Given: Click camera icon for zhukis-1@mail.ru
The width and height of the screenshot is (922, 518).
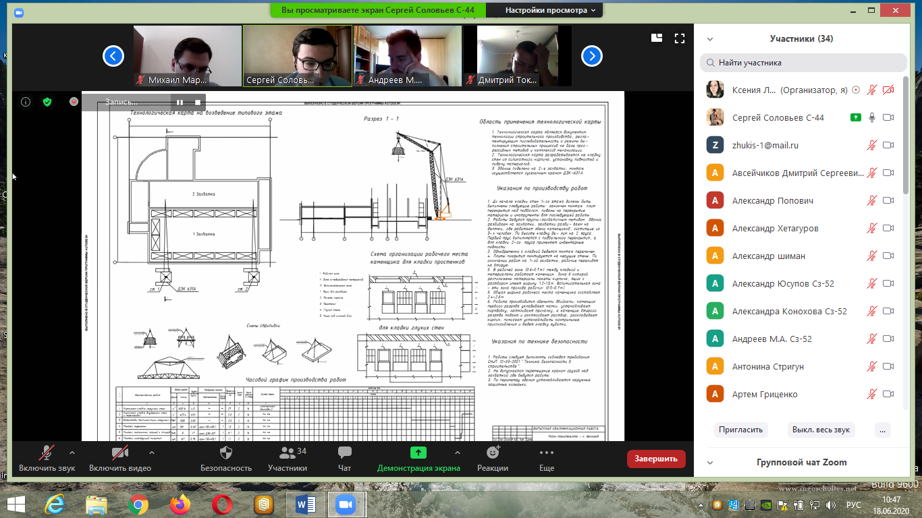Looking at the screenshot, I should pos(888,145).
